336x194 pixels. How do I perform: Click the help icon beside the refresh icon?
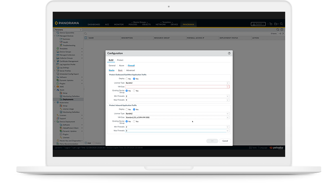click(x=282, y=30)
